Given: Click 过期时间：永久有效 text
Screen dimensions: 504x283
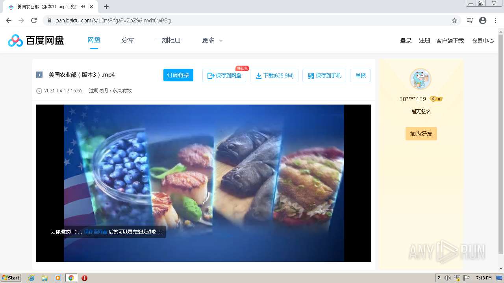Looking at the screenshot, I should tap(110, 91).
